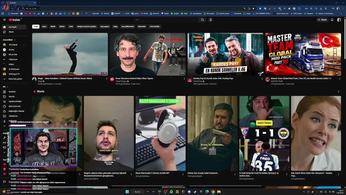Viewport: 346px width, 195px height.
Task: Select the Canlı filter chip
Action: click(x=71, y=27)
